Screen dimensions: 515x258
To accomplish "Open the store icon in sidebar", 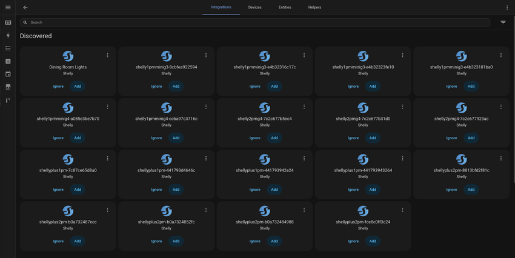I will [x=8, y=87].
